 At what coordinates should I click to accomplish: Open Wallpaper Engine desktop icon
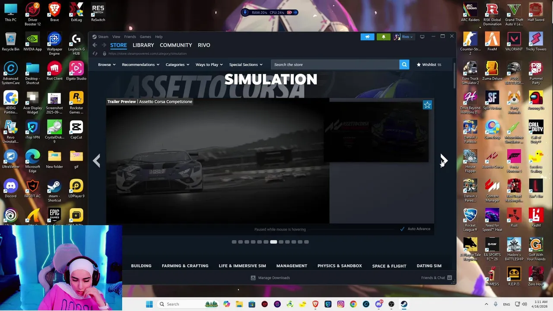54,42
